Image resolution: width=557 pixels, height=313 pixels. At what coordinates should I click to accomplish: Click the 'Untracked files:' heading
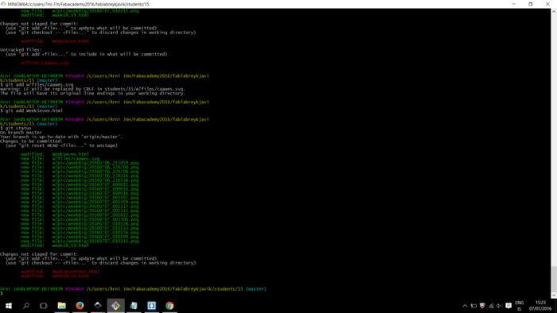click(21, 49)
